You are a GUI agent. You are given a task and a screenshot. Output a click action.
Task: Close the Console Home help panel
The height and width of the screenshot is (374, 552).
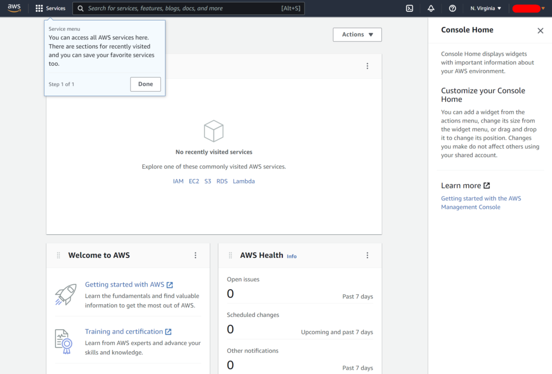[x=540, y=31]
